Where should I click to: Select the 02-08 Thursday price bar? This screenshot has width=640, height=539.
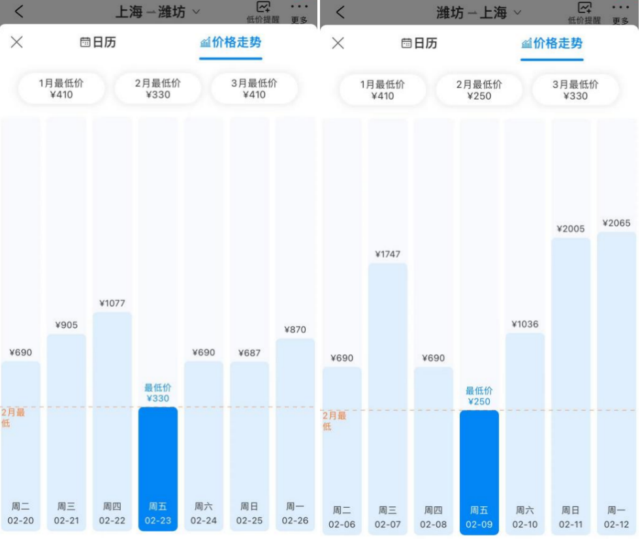click(434, 450)
